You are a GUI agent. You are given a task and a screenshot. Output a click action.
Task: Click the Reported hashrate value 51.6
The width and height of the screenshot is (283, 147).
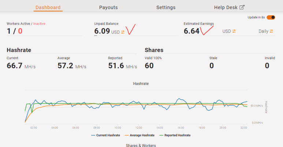click(116, 66)
